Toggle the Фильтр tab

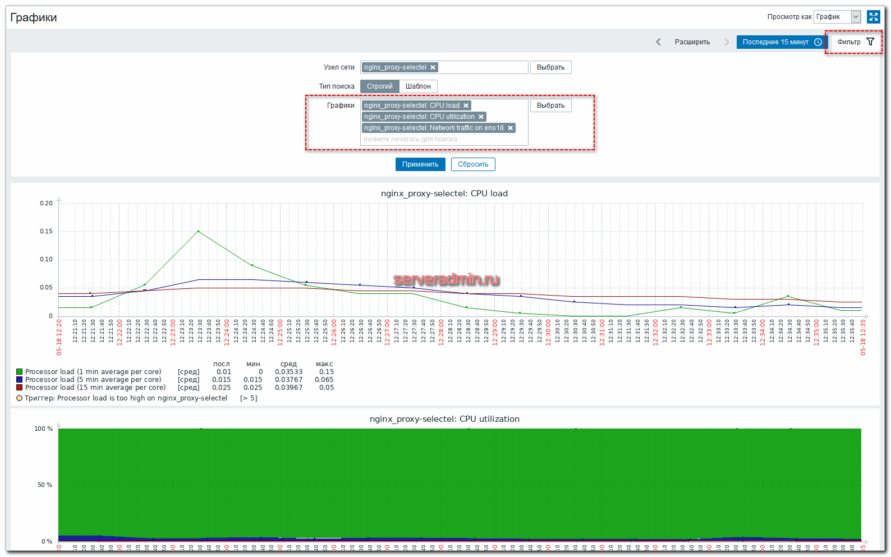849,42
